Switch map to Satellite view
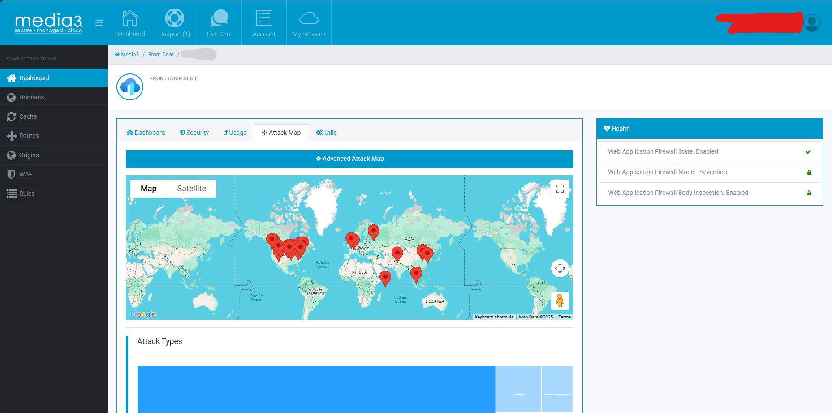Viewport: 832px width, 413px height. (192, 189)
